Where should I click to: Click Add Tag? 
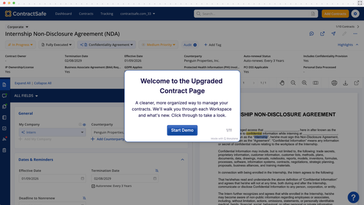[x=212, y=44]
